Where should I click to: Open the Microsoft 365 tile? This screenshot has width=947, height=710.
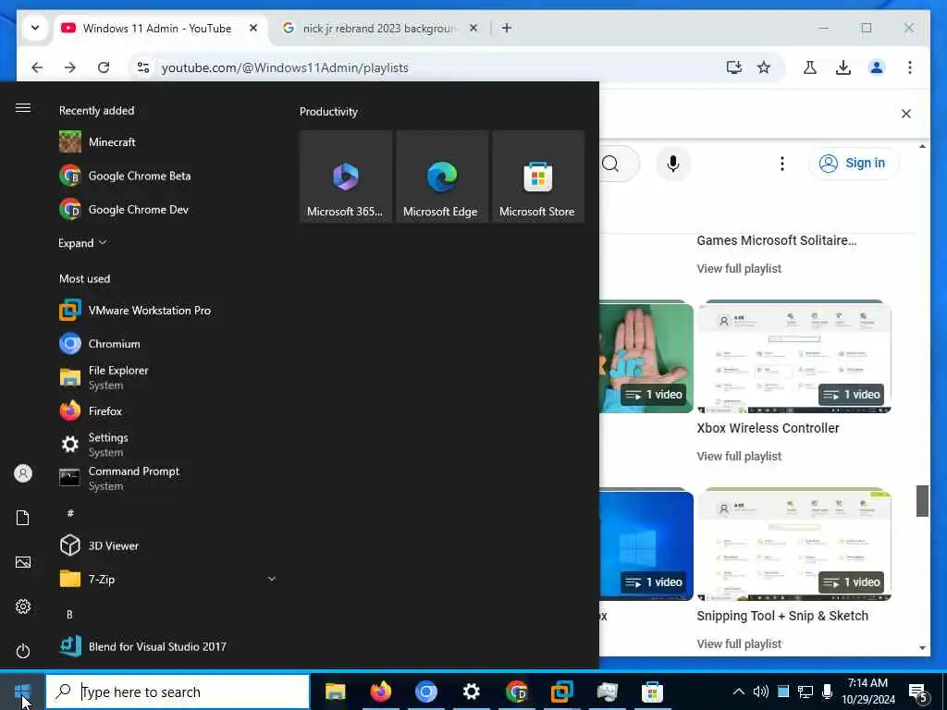click(x=346, y=177)
